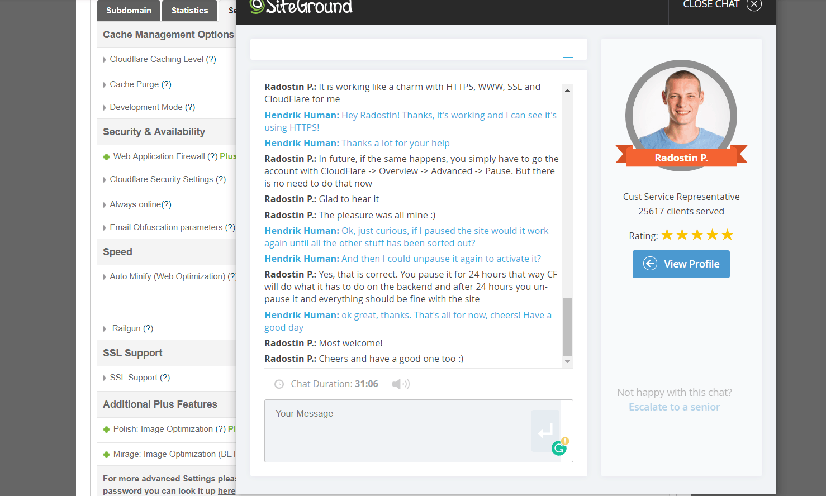Switch to the Subdomain tab
This screenshot has width=826, height=496.
coord(129,11)
